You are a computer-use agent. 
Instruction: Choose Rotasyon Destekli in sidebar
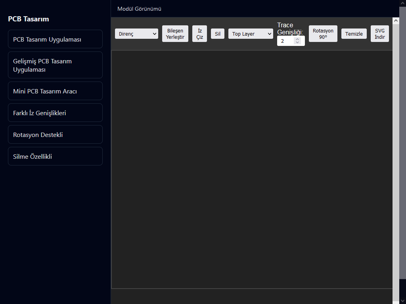[55, 135]
